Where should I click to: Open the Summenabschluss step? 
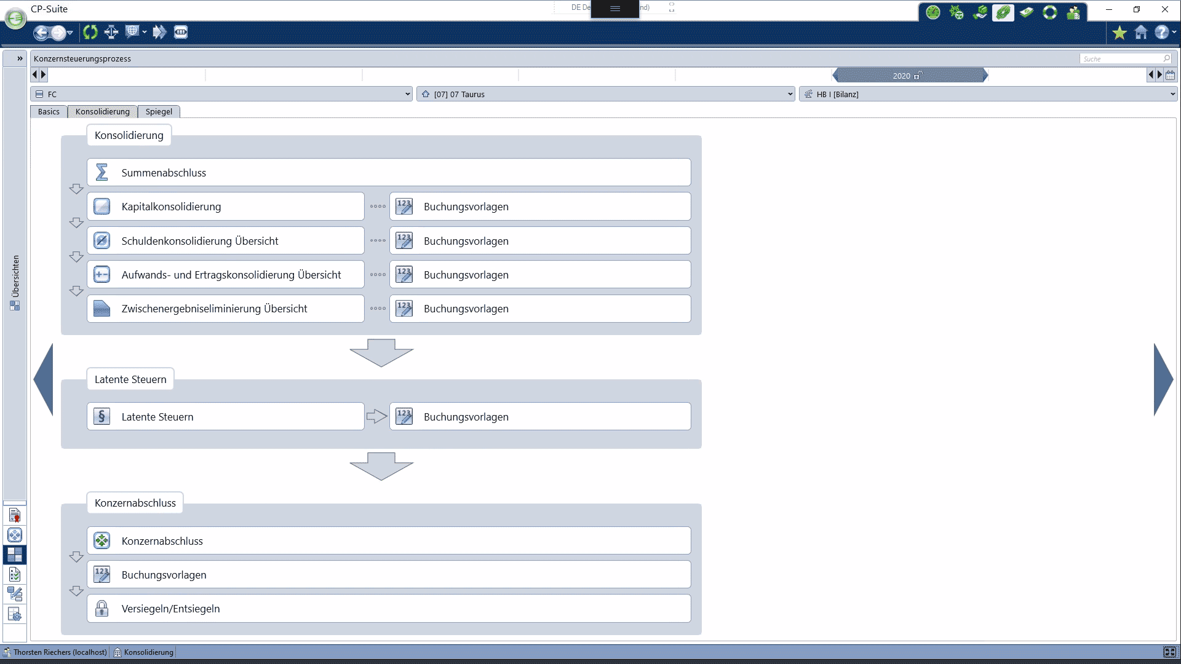389,172
